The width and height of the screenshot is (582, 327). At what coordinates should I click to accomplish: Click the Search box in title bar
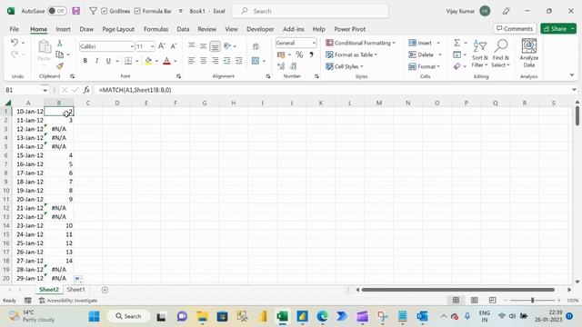(310, 11)
